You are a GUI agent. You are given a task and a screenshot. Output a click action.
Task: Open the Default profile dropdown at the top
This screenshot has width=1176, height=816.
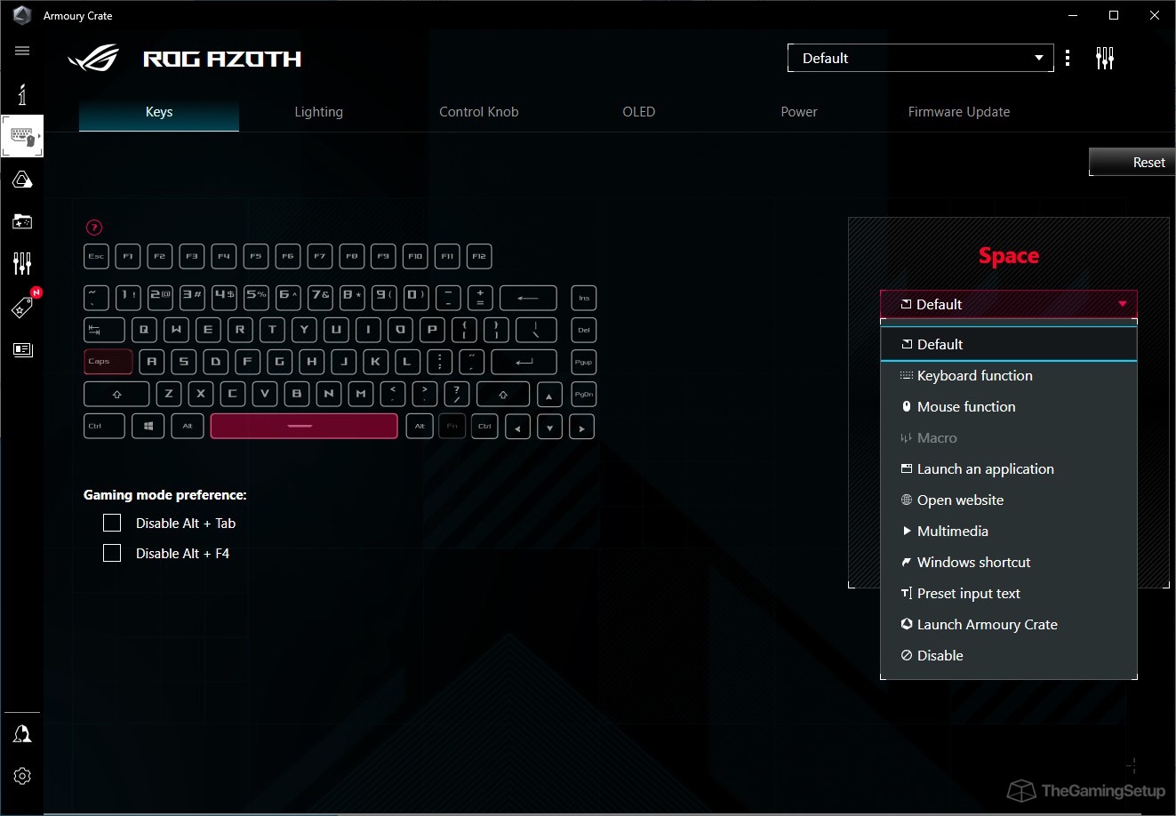pos(920,58)
